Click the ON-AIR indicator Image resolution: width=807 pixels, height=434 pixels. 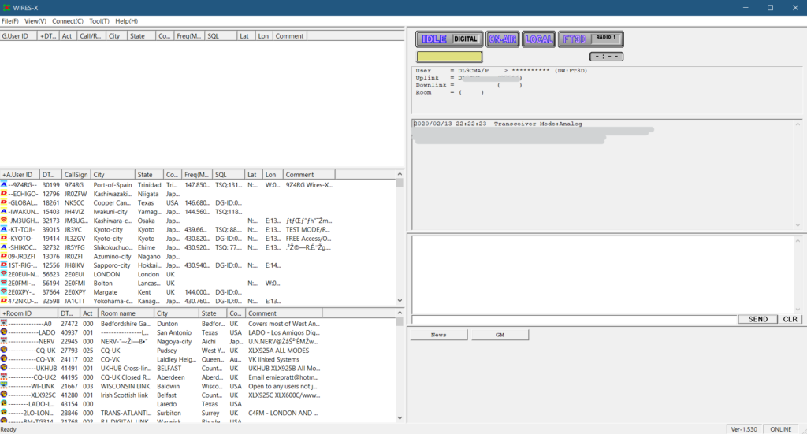click(502, 39)
